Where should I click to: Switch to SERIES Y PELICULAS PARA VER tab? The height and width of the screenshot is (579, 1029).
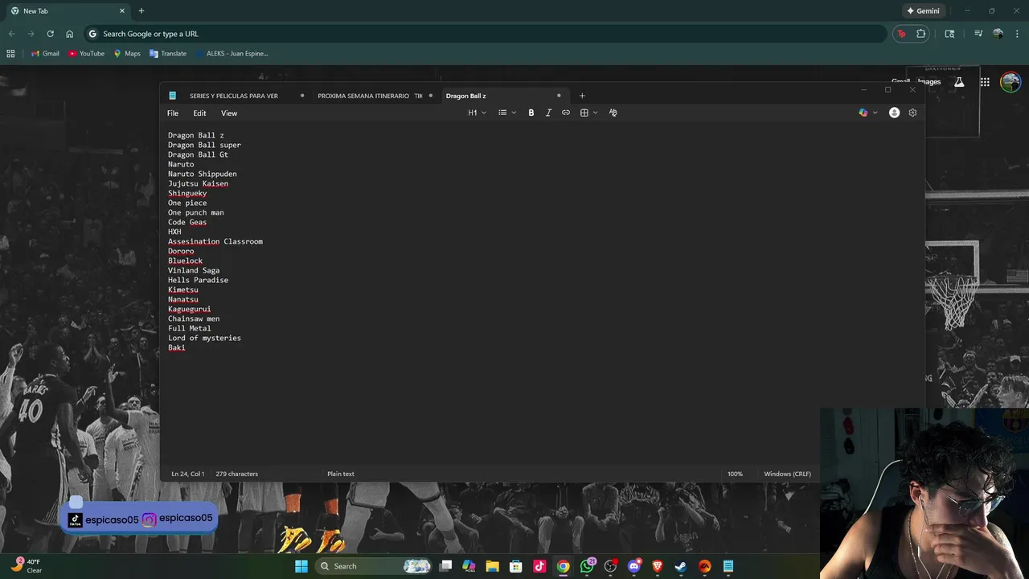tap(234, 96)
